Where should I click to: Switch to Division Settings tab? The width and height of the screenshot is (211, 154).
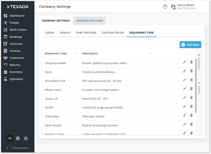[89, 21]
